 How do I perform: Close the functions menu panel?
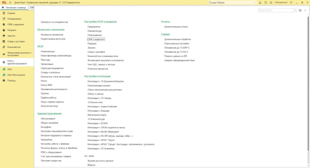[305, 10]
